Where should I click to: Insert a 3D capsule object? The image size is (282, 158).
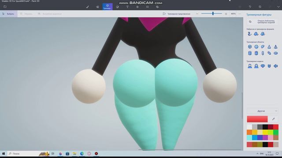tap(263, 53)
